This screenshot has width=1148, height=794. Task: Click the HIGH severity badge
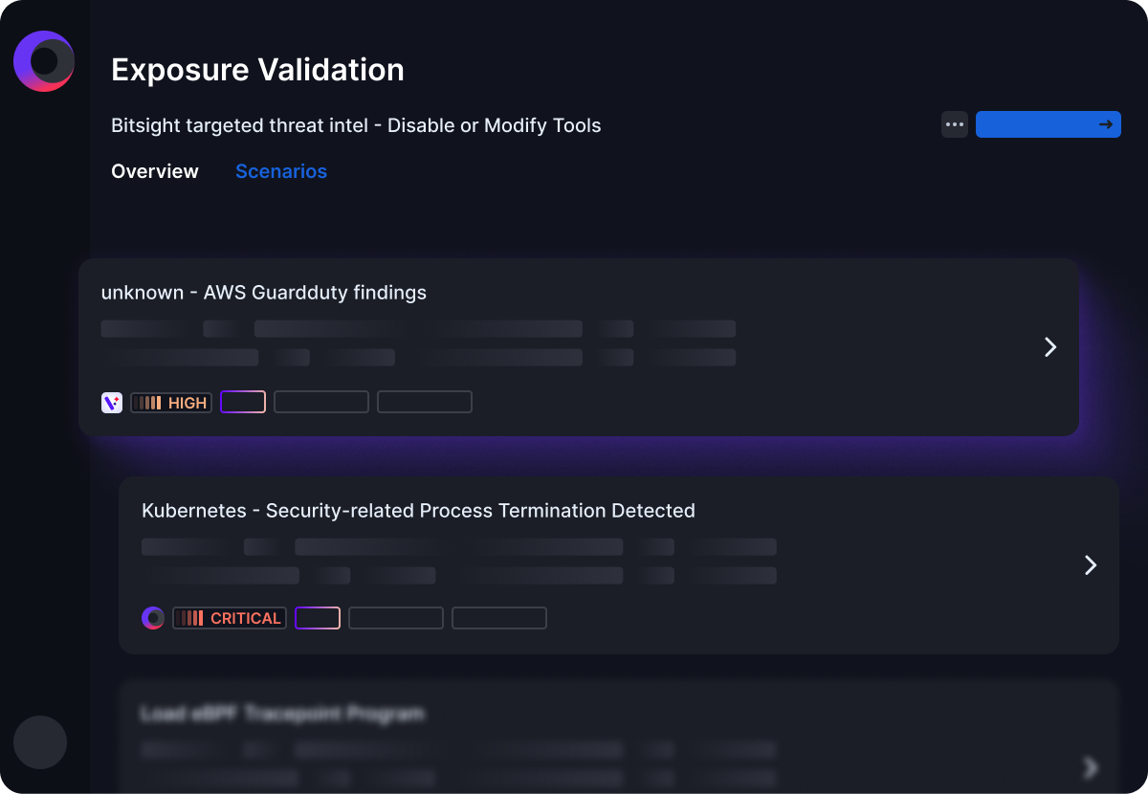click(x=171, y=403)
